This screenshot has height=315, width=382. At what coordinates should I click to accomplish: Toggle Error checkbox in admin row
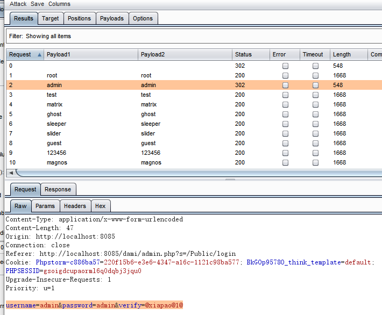coord(285,85)
